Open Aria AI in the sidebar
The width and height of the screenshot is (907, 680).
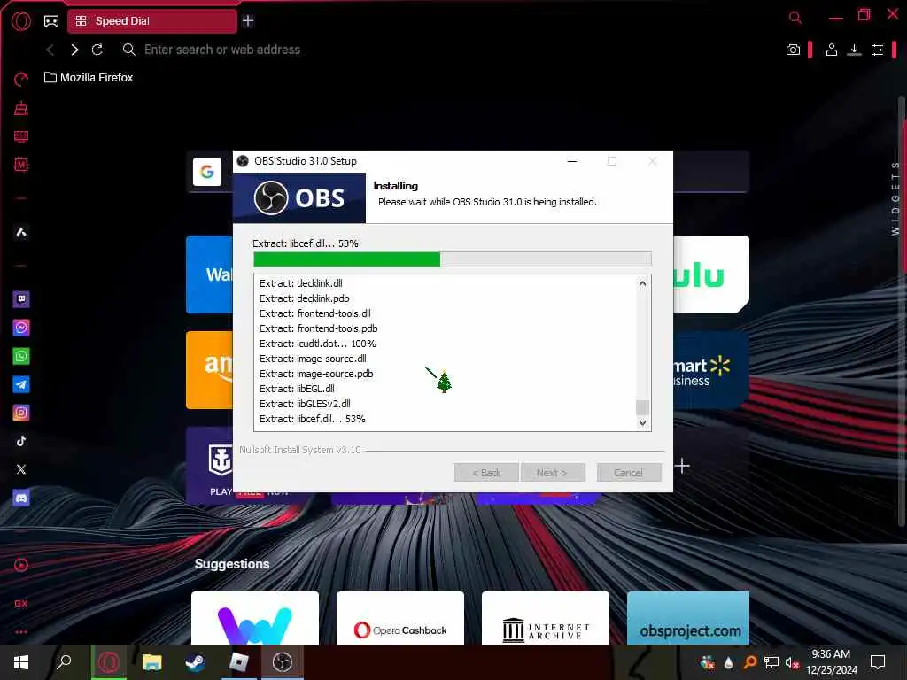tap(21, 233)
